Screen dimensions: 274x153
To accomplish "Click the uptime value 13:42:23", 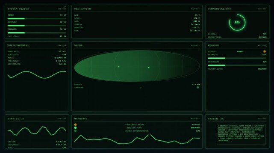I will point(61,142).
